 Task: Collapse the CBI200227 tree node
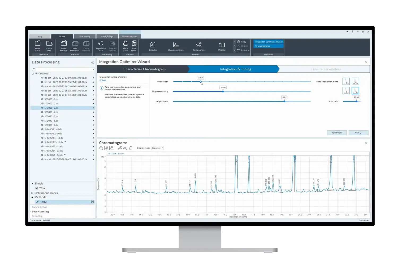click(x=33, y=74)
